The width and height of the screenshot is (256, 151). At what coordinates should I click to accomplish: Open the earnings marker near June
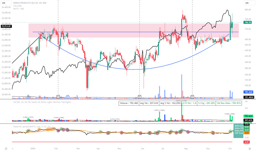click(x=140, y=97)
